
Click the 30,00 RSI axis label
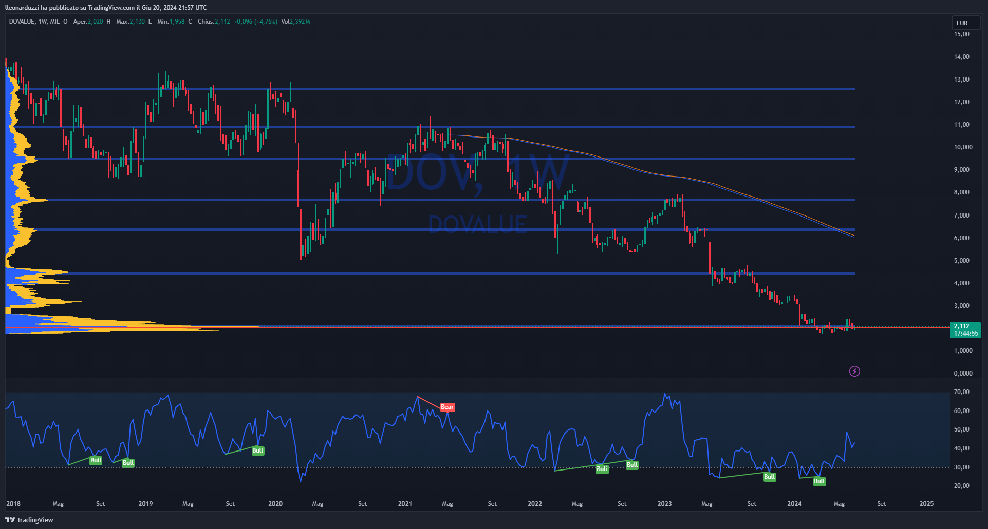pyautogui.click(x=962, y=467)
